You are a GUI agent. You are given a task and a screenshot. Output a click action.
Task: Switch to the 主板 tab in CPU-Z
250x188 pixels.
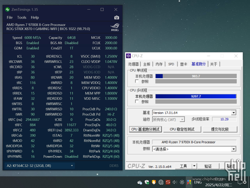[x=147, y=64]
